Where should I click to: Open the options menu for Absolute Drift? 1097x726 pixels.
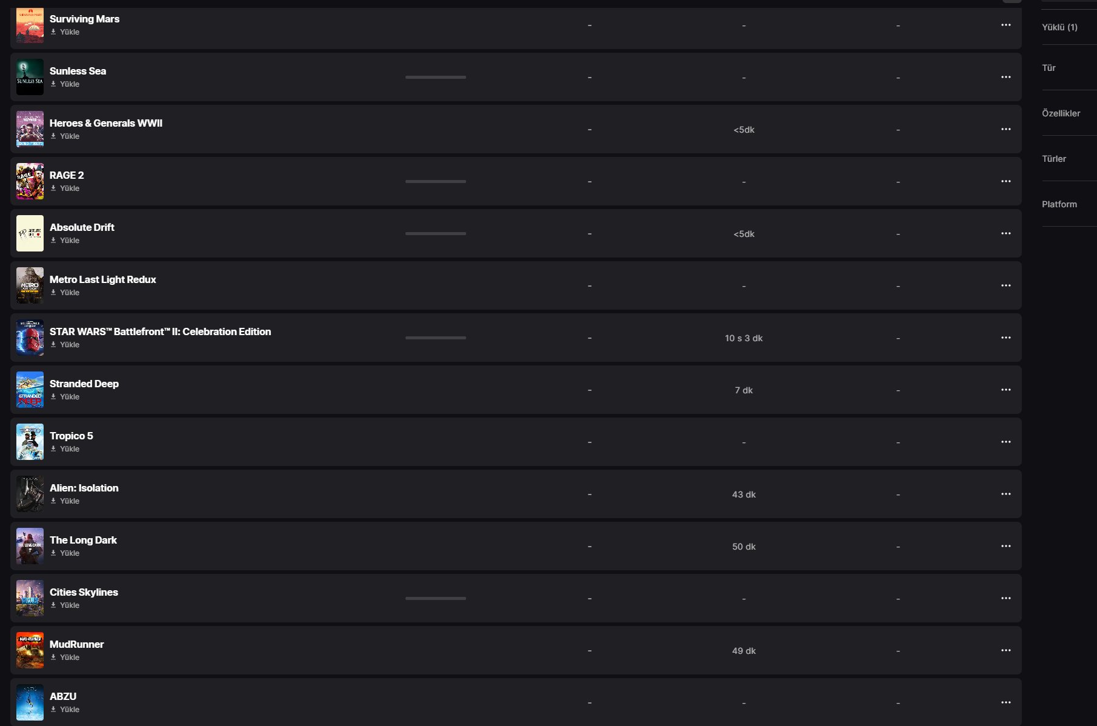(1005, 233)
